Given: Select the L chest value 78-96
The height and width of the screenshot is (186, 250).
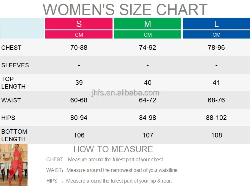Looking at the screenshot, I should (216, 48).
